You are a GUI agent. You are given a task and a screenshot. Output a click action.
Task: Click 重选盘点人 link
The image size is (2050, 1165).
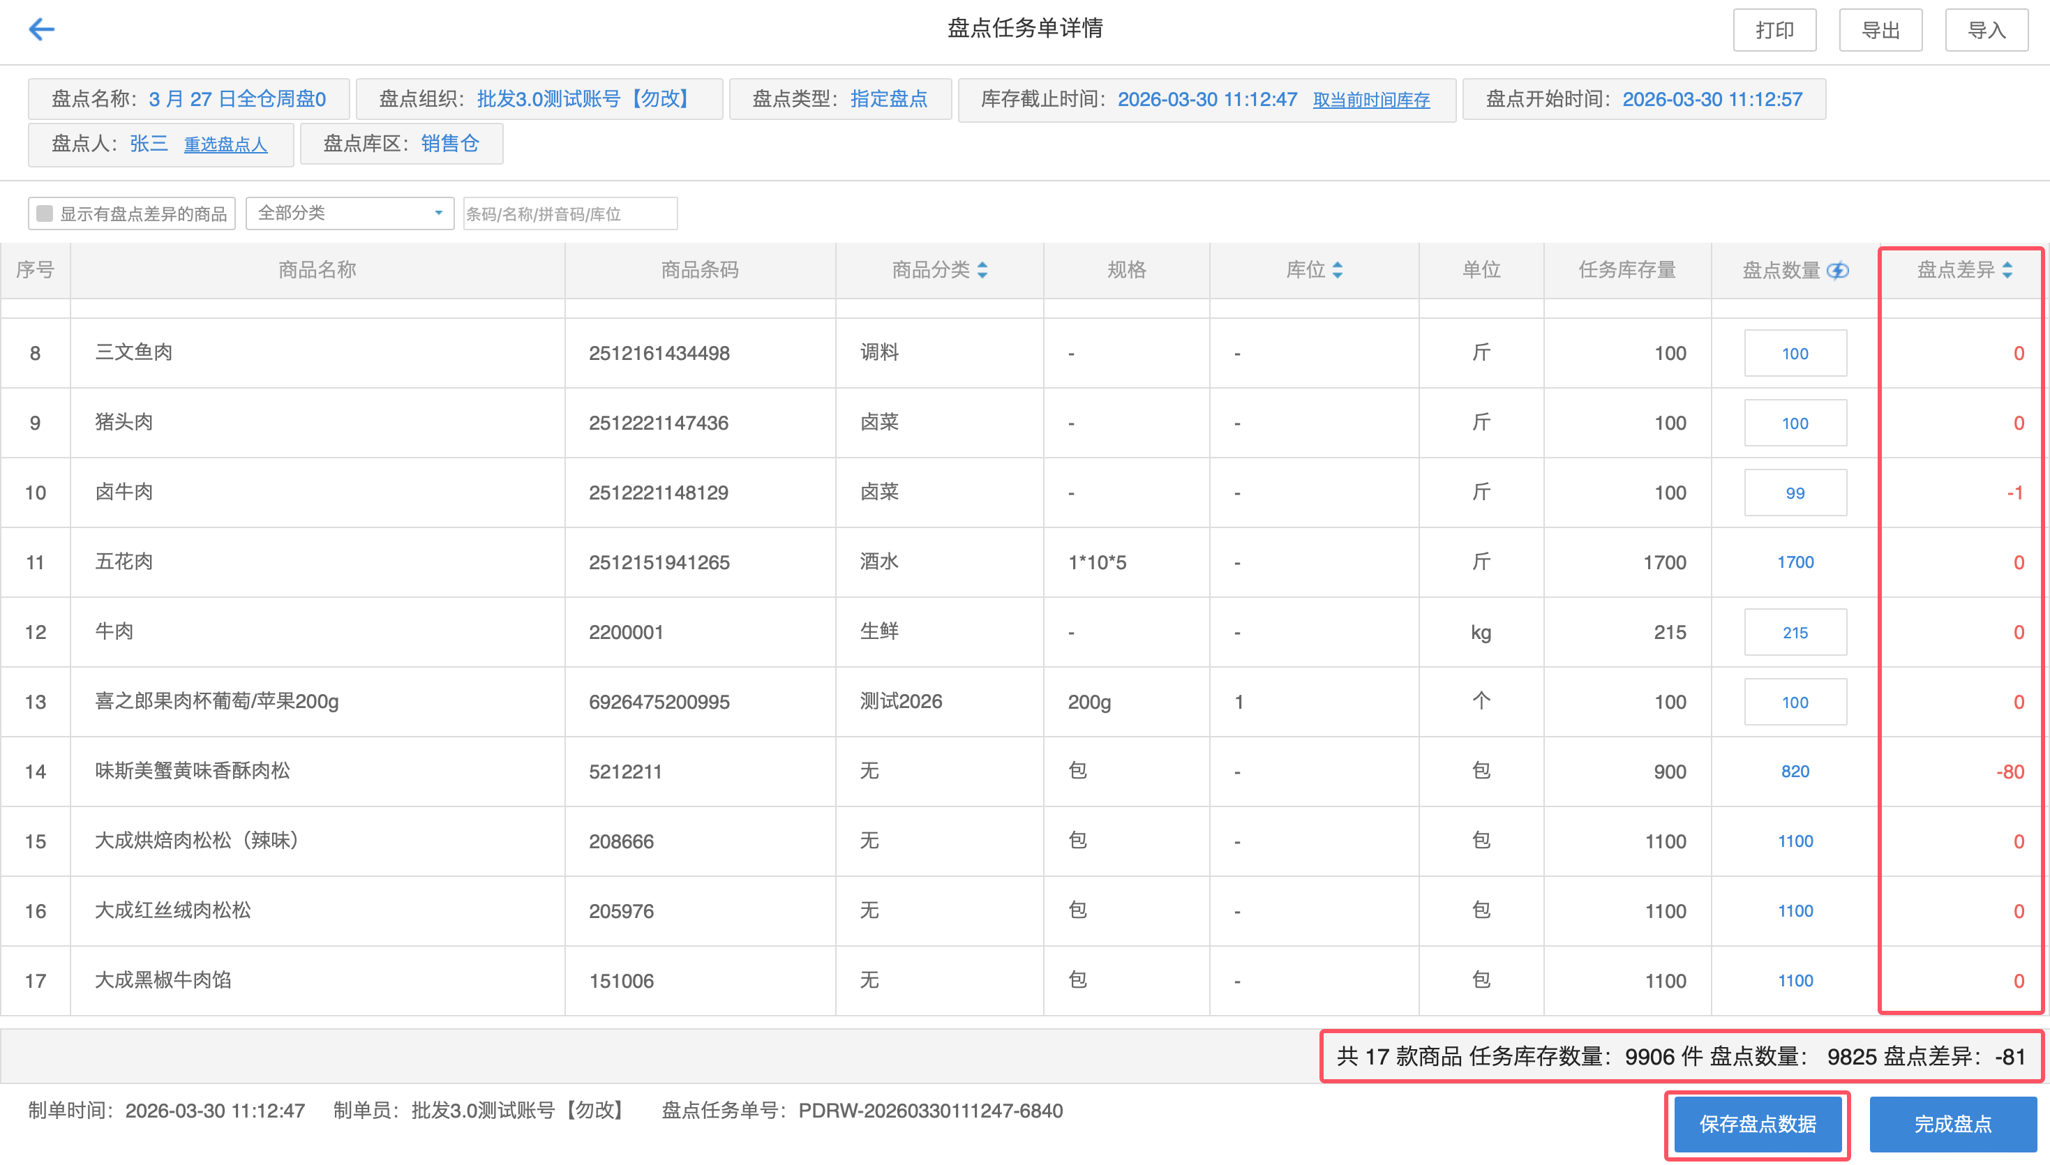coord(225,145)
